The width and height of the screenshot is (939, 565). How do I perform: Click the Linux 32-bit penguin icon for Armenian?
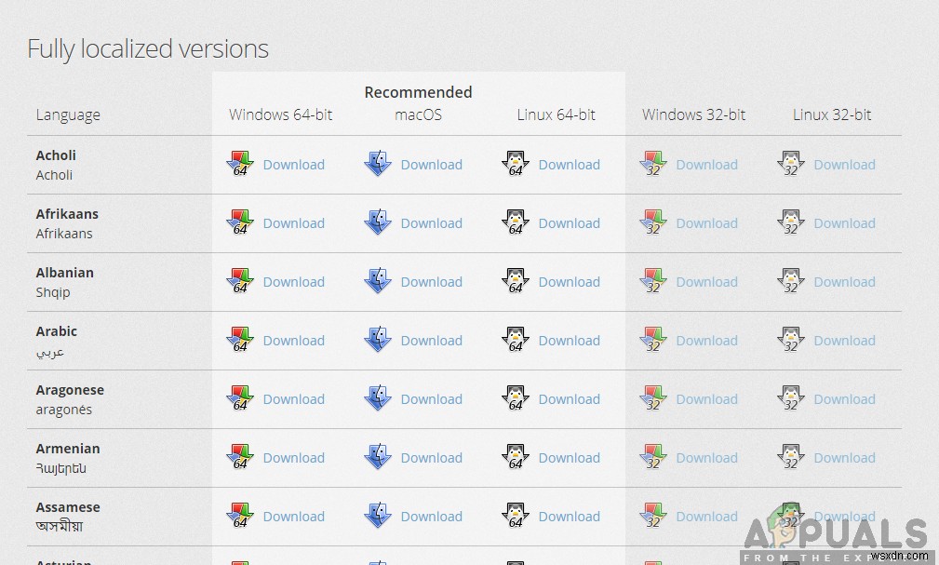pos(791,457)
